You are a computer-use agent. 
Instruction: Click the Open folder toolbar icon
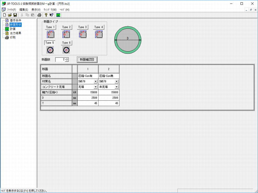pyautogui.click(x=10, y=15)
